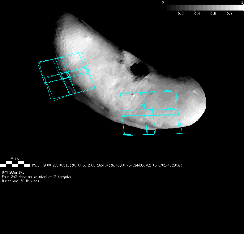Click start time 2000-265T07:15:30.00

[62, 165]
